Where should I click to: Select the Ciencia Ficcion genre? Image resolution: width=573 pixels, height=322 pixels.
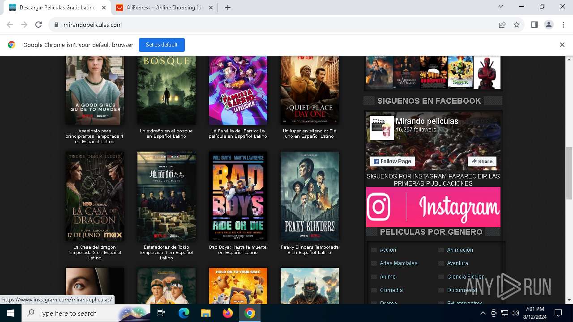466,277
